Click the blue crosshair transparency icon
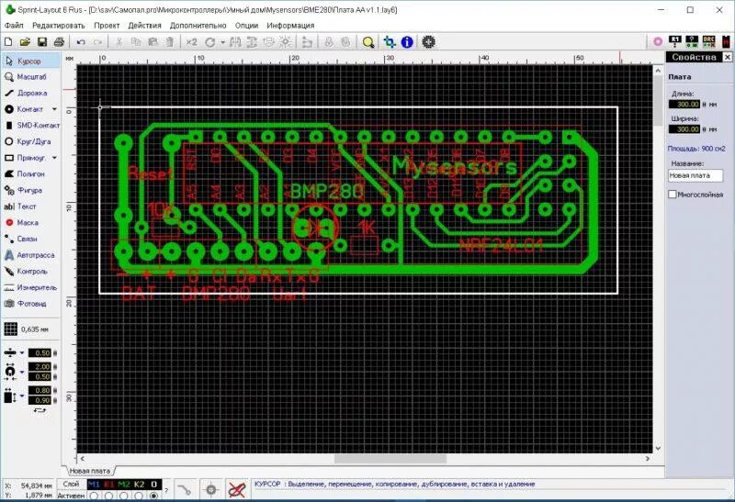 (389, 42)
